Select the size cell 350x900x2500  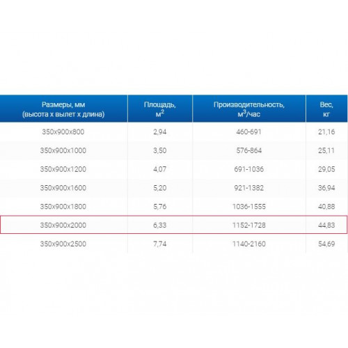tap(63, 244)
